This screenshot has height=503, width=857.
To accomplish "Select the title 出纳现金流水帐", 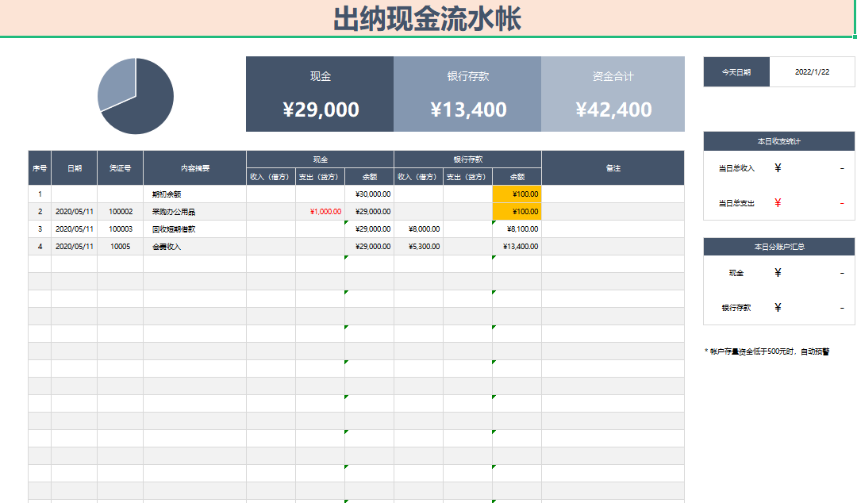I will (427, 19).
